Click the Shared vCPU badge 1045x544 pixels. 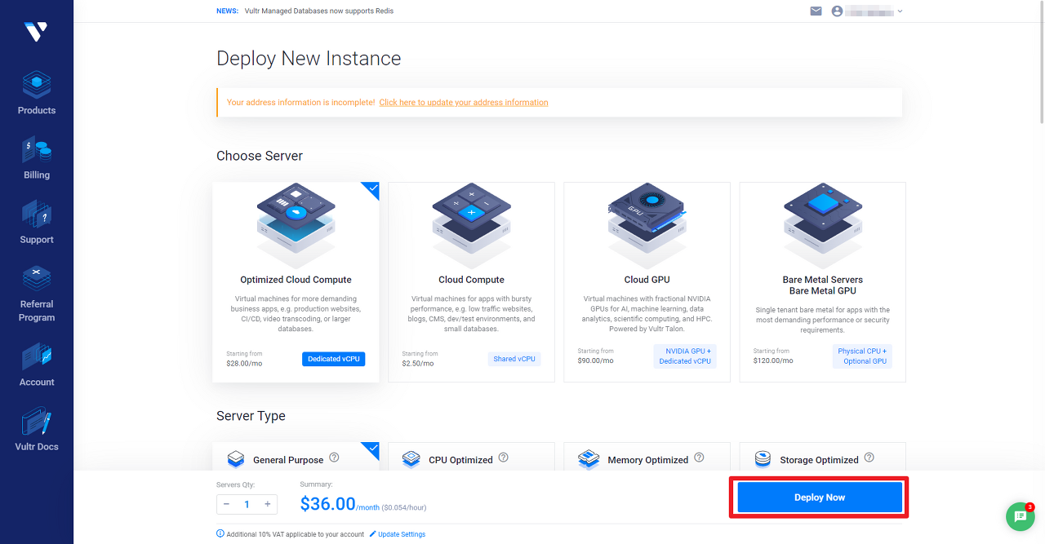515,359
